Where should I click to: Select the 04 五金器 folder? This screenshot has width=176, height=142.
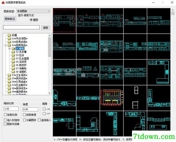(x=22, y=59)
